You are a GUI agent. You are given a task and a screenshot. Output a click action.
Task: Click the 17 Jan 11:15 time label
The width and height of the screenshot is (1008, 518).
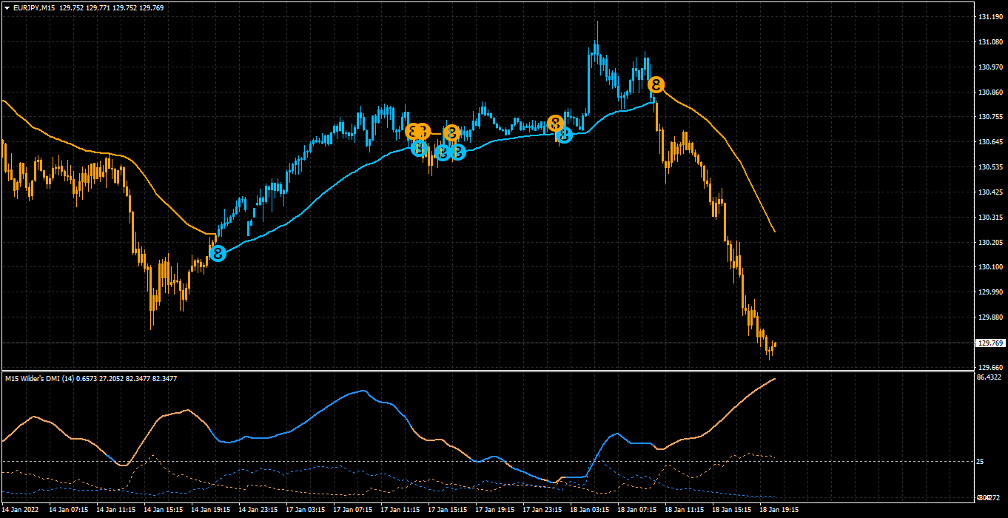400,510
